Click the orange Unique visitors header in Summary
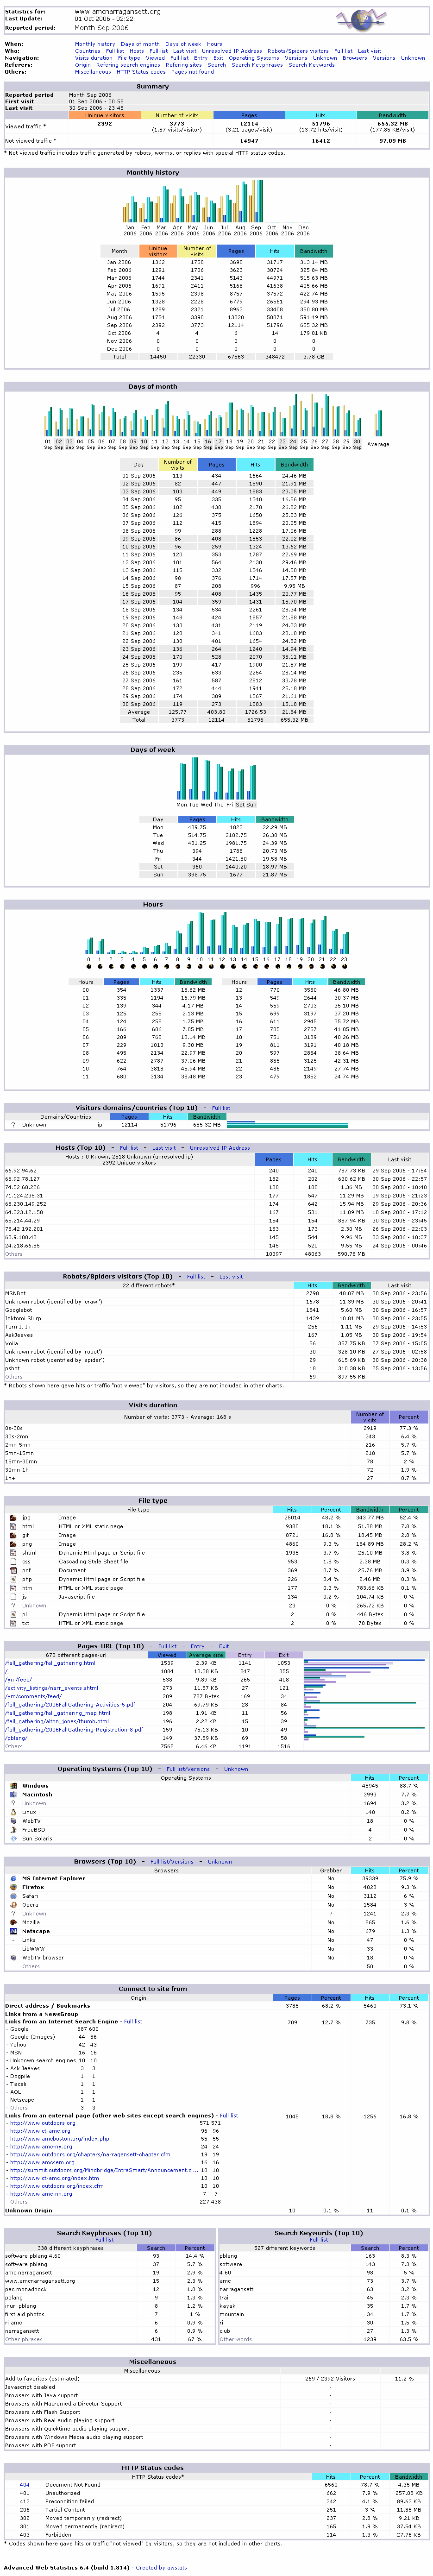 pyautogui.click(x=105, y=116)
